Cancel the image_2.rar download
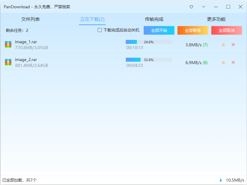The height and width of the screenshot is (185, 247). point(233,62)
